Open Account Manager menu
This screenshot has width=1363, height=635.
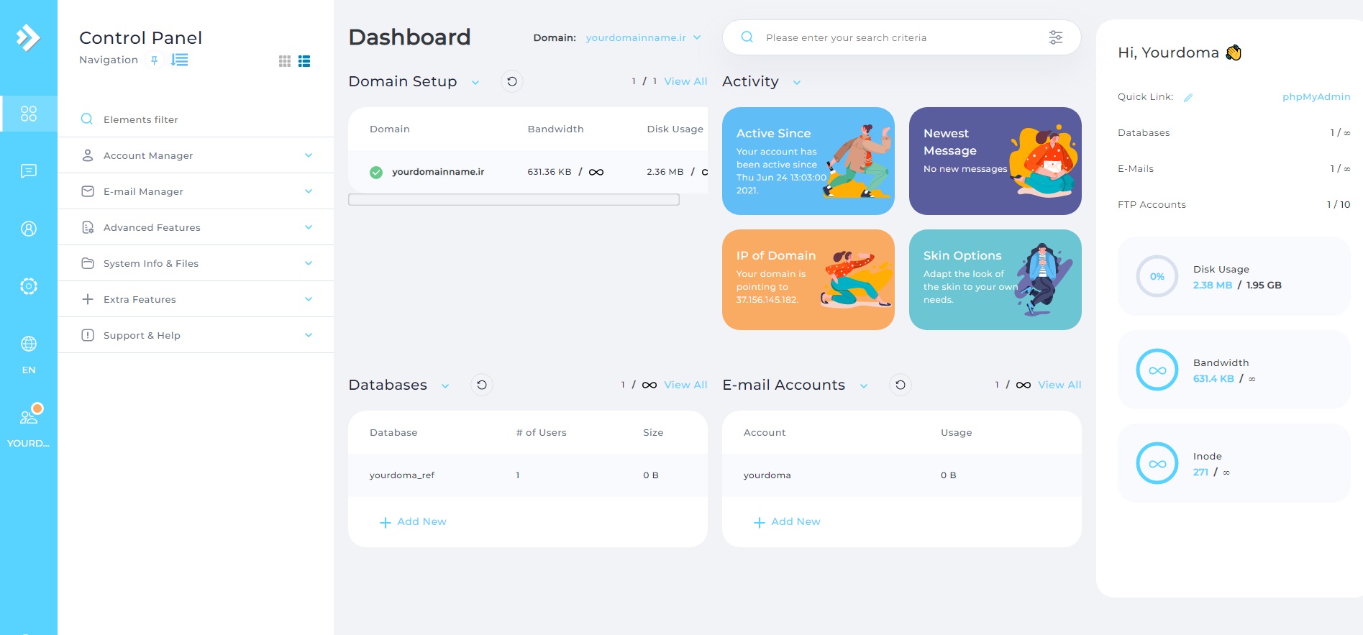pos(196,155)
